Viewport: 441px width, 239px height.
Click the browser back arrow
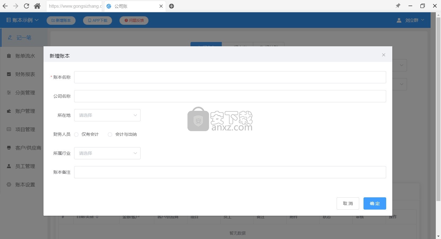[x=5, y=6]
